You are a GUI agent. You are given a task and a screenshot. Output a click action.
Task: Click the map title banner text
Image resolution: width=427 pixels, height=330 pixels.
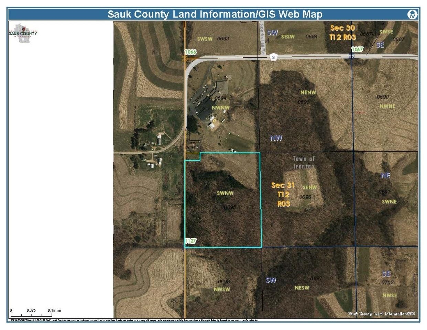(215, 14)
